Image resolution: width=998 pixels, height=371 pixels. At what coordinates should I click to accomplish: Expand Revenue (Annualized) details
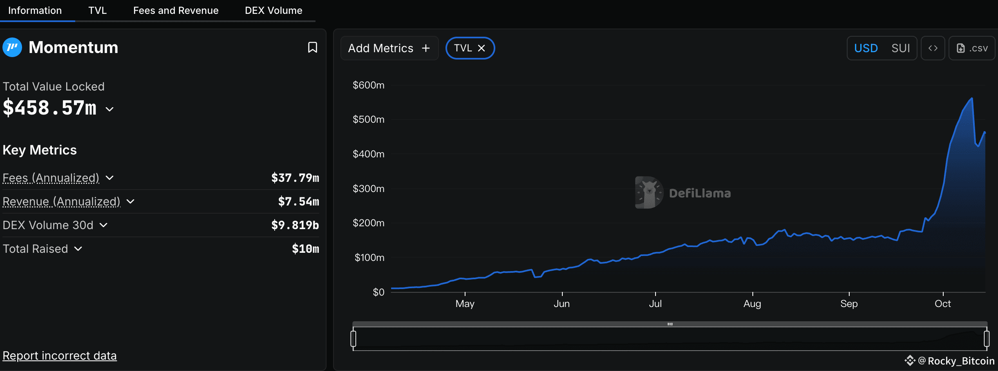point(130,201)
